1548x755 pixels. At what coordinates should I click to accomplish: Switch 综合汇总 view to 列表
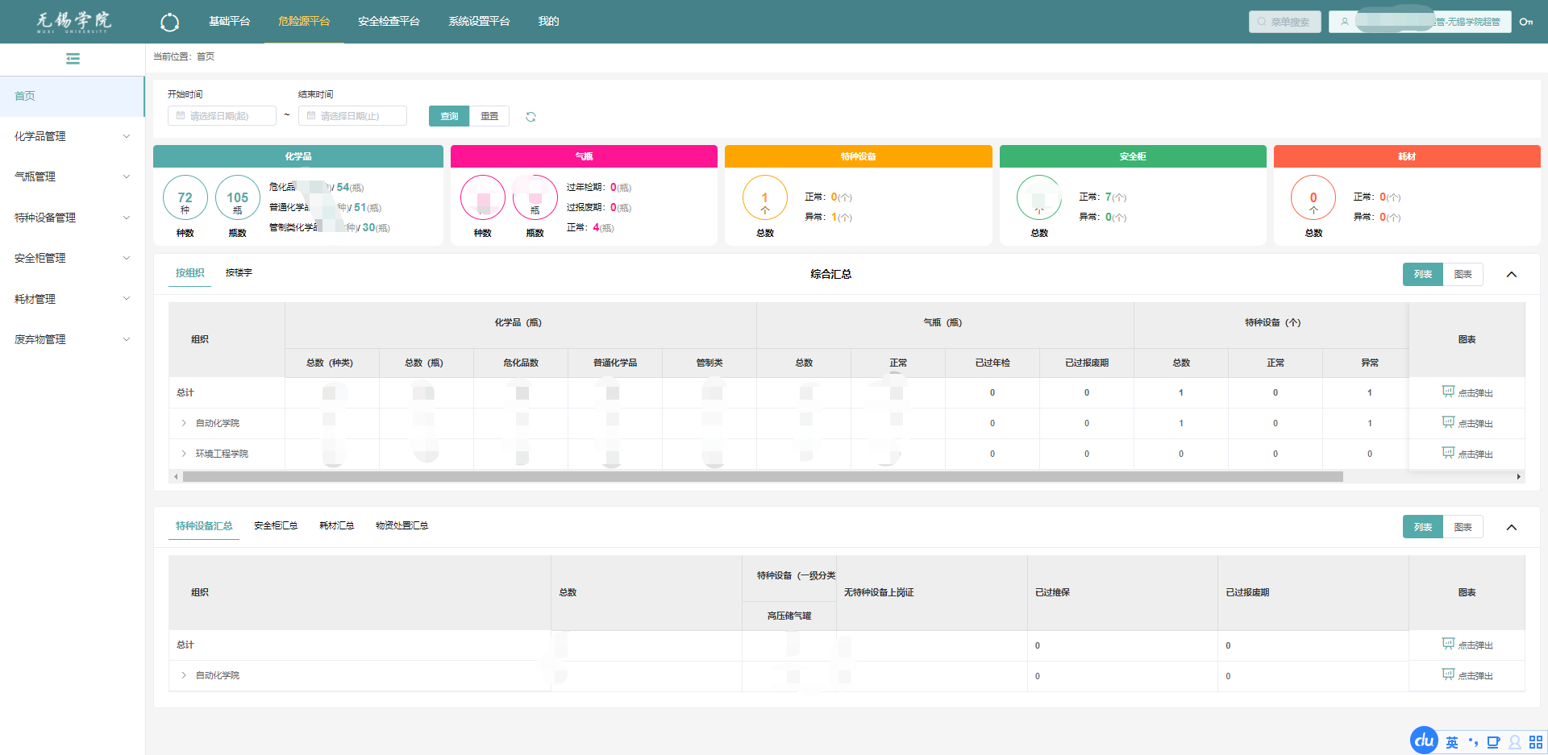[x=1422, y=275]
